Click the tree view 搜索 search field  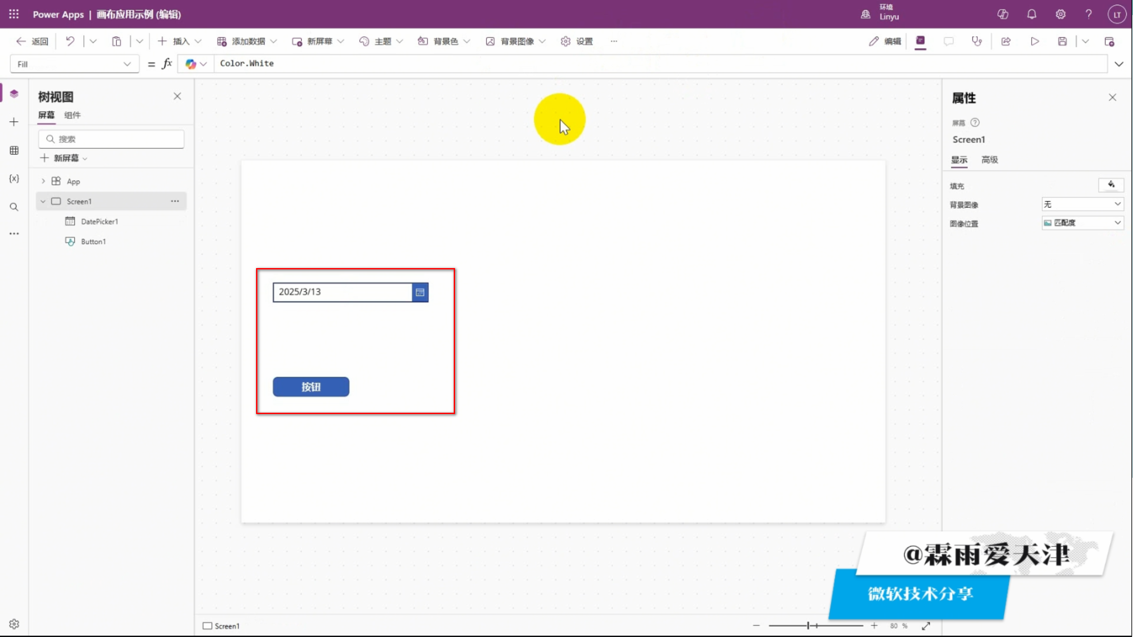[x=111, y=139]
